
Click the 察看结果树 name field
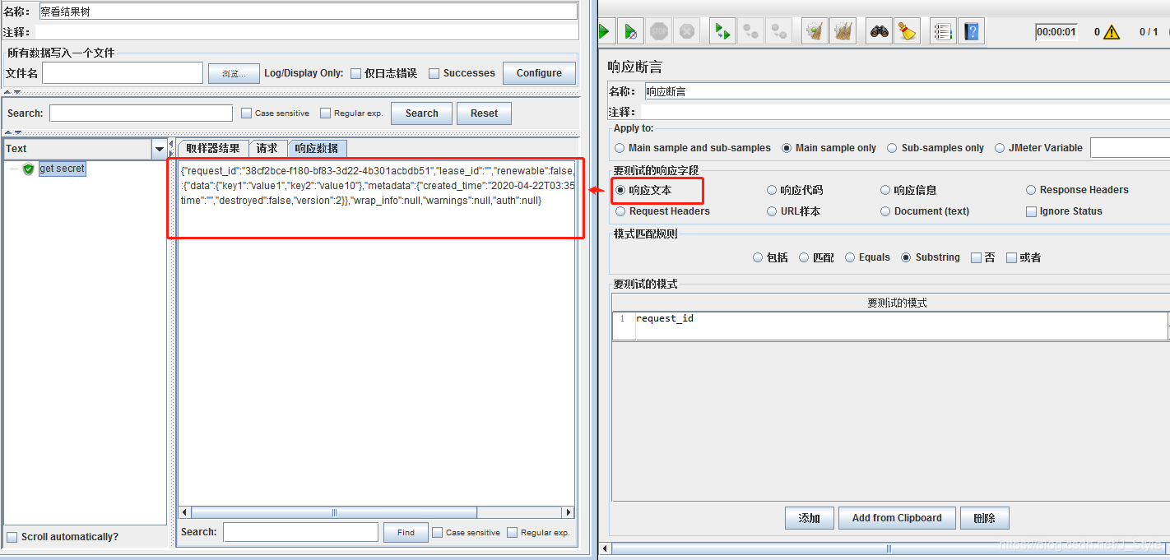pyautogui.click(x=309, y=12)
